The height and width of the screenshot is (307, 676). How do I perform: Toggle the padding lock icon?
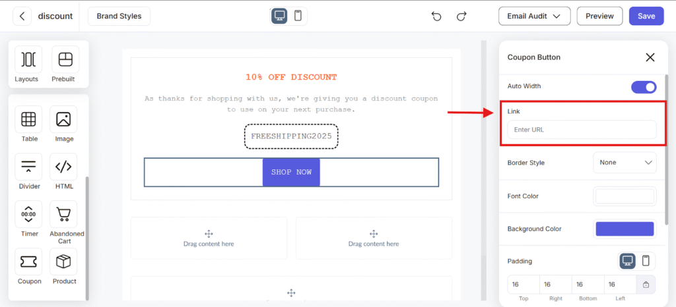coord(646,284)
